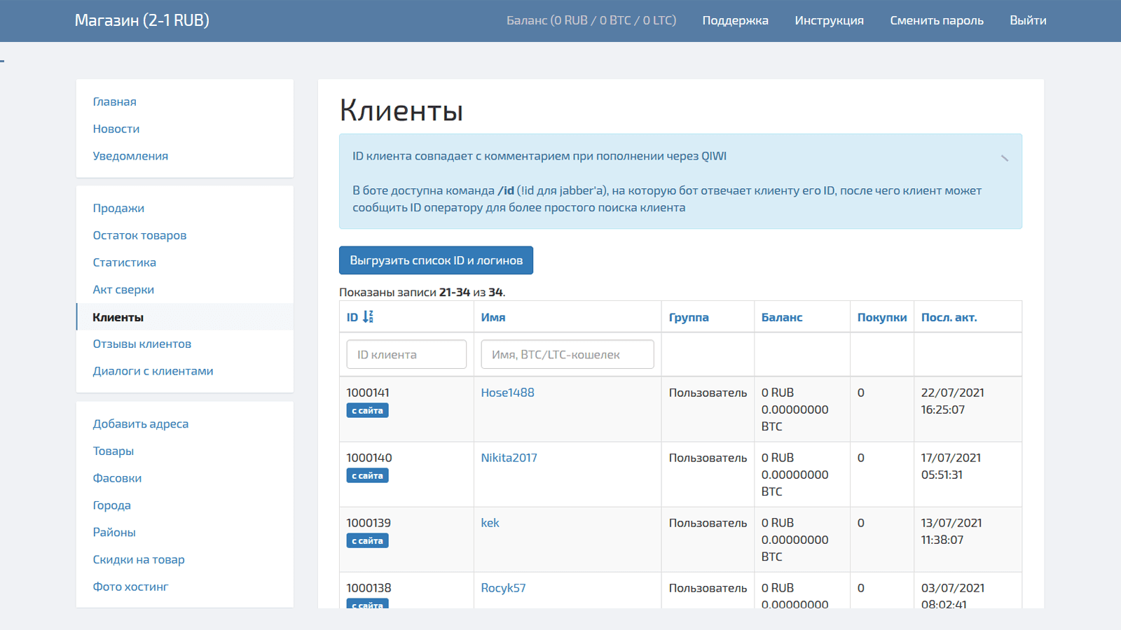Open Города in the sidebar
This screenshot has height=630, width=1121.
[112, 505]
